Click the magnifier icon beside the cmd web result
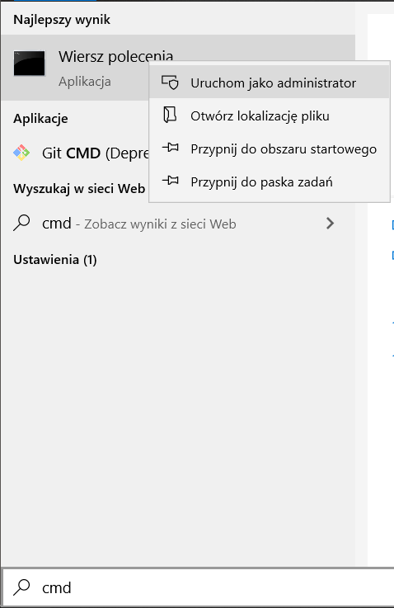The width and height of the screenshot is (394, 608). point(21,223)
